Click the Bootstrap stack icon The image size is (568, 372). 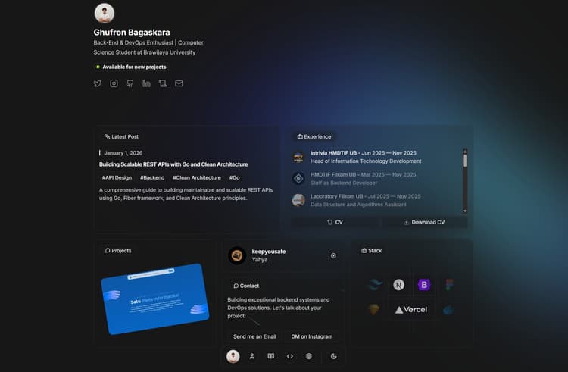tap(424, 285)
